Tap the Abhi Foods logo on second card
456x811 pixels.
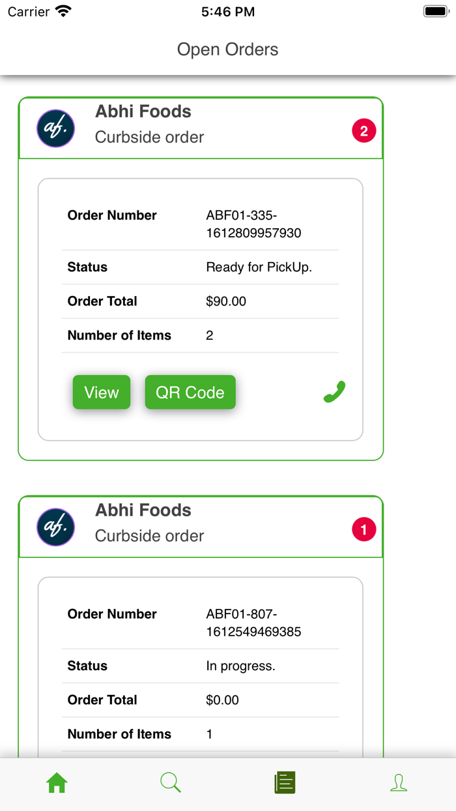point(55,527)
